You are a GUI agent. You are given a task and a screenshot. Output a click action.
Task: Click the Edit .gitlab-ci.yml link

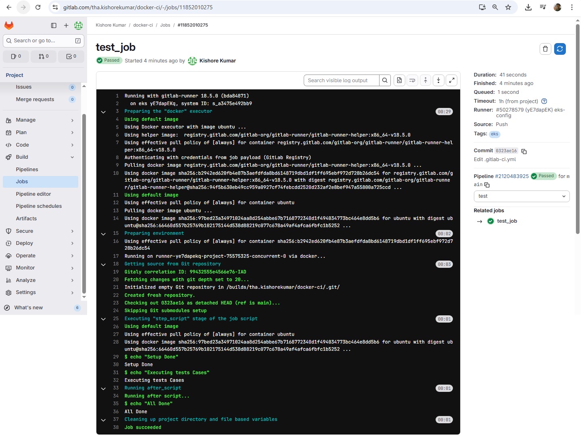click(x=494, y=159)
